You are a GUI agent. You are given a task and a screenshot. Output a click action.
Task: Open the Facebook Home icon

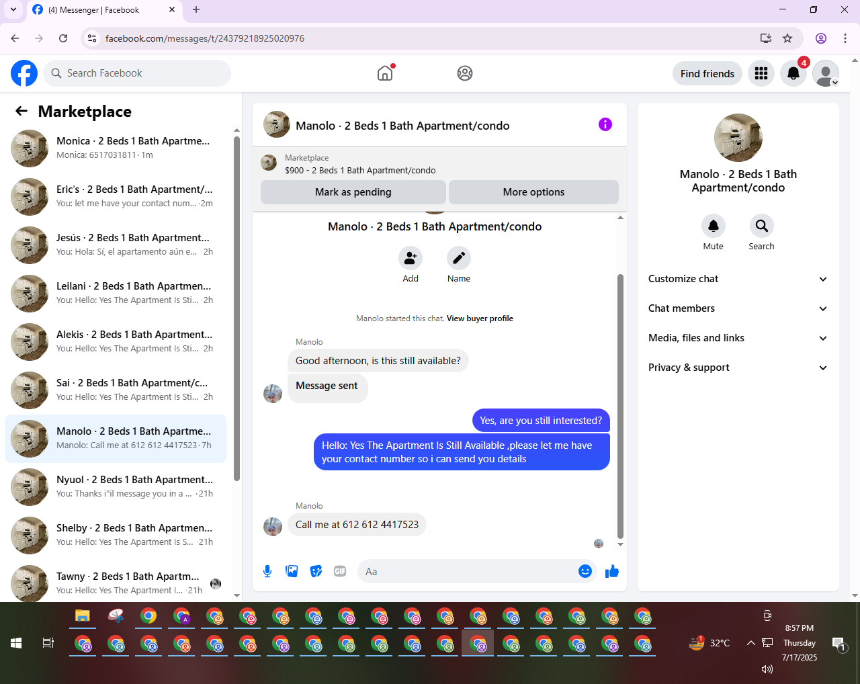click(385, 73)
